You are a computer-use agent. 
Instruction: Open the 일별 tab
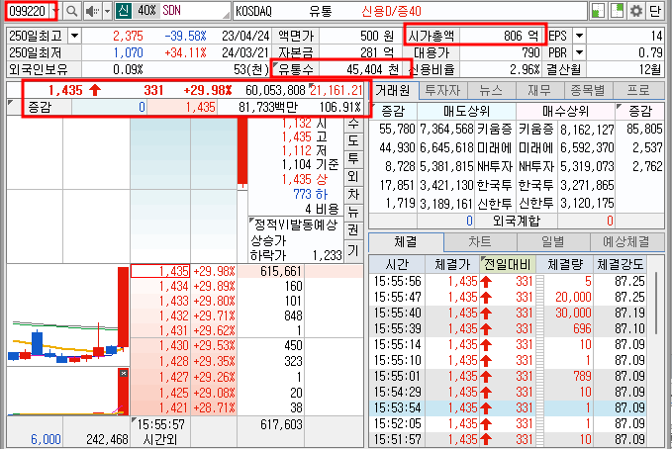pos(553,242)
